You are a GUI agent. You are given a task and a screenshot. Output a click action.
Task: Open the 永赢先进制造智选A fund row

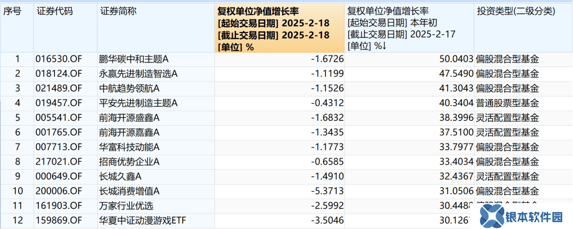(138, 74)
